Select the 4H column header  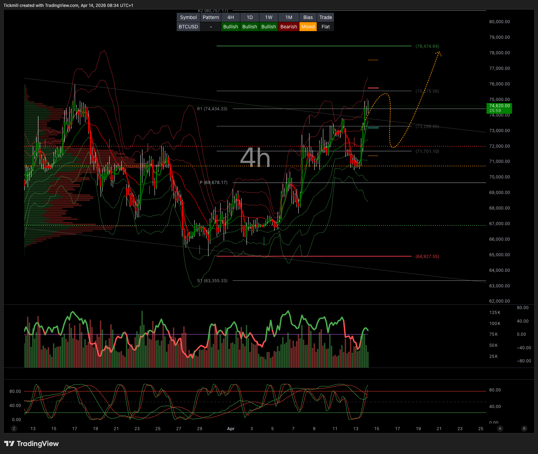231,17
